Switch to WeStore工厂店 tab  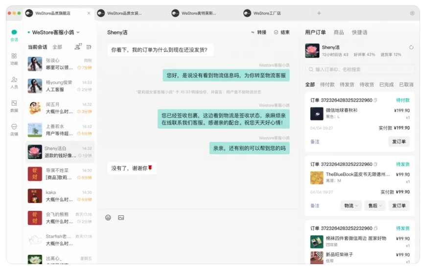click(262, 13)
